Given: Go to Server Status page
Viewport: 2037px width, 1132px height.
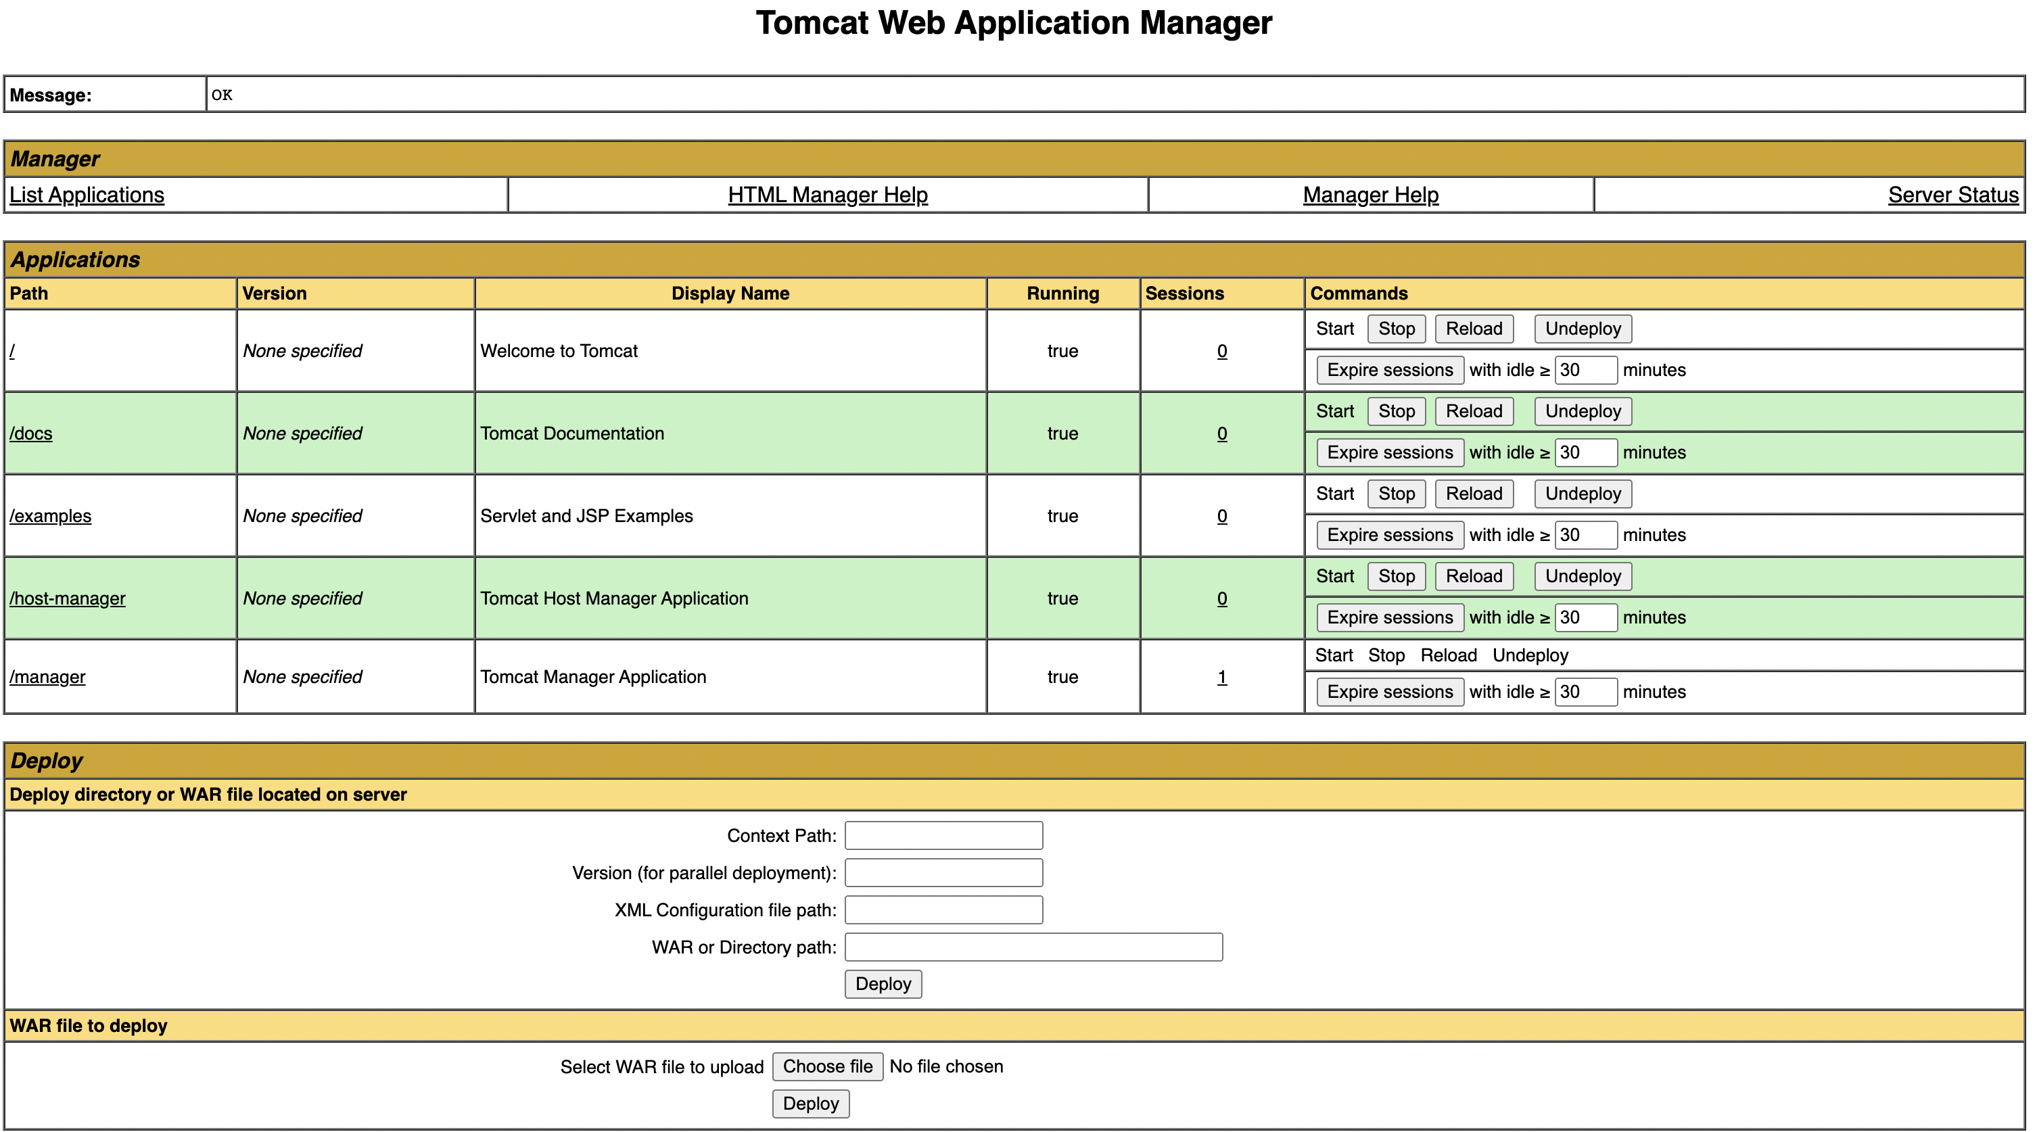Looking at the screenshot, I should click(x=1952, y=195).
